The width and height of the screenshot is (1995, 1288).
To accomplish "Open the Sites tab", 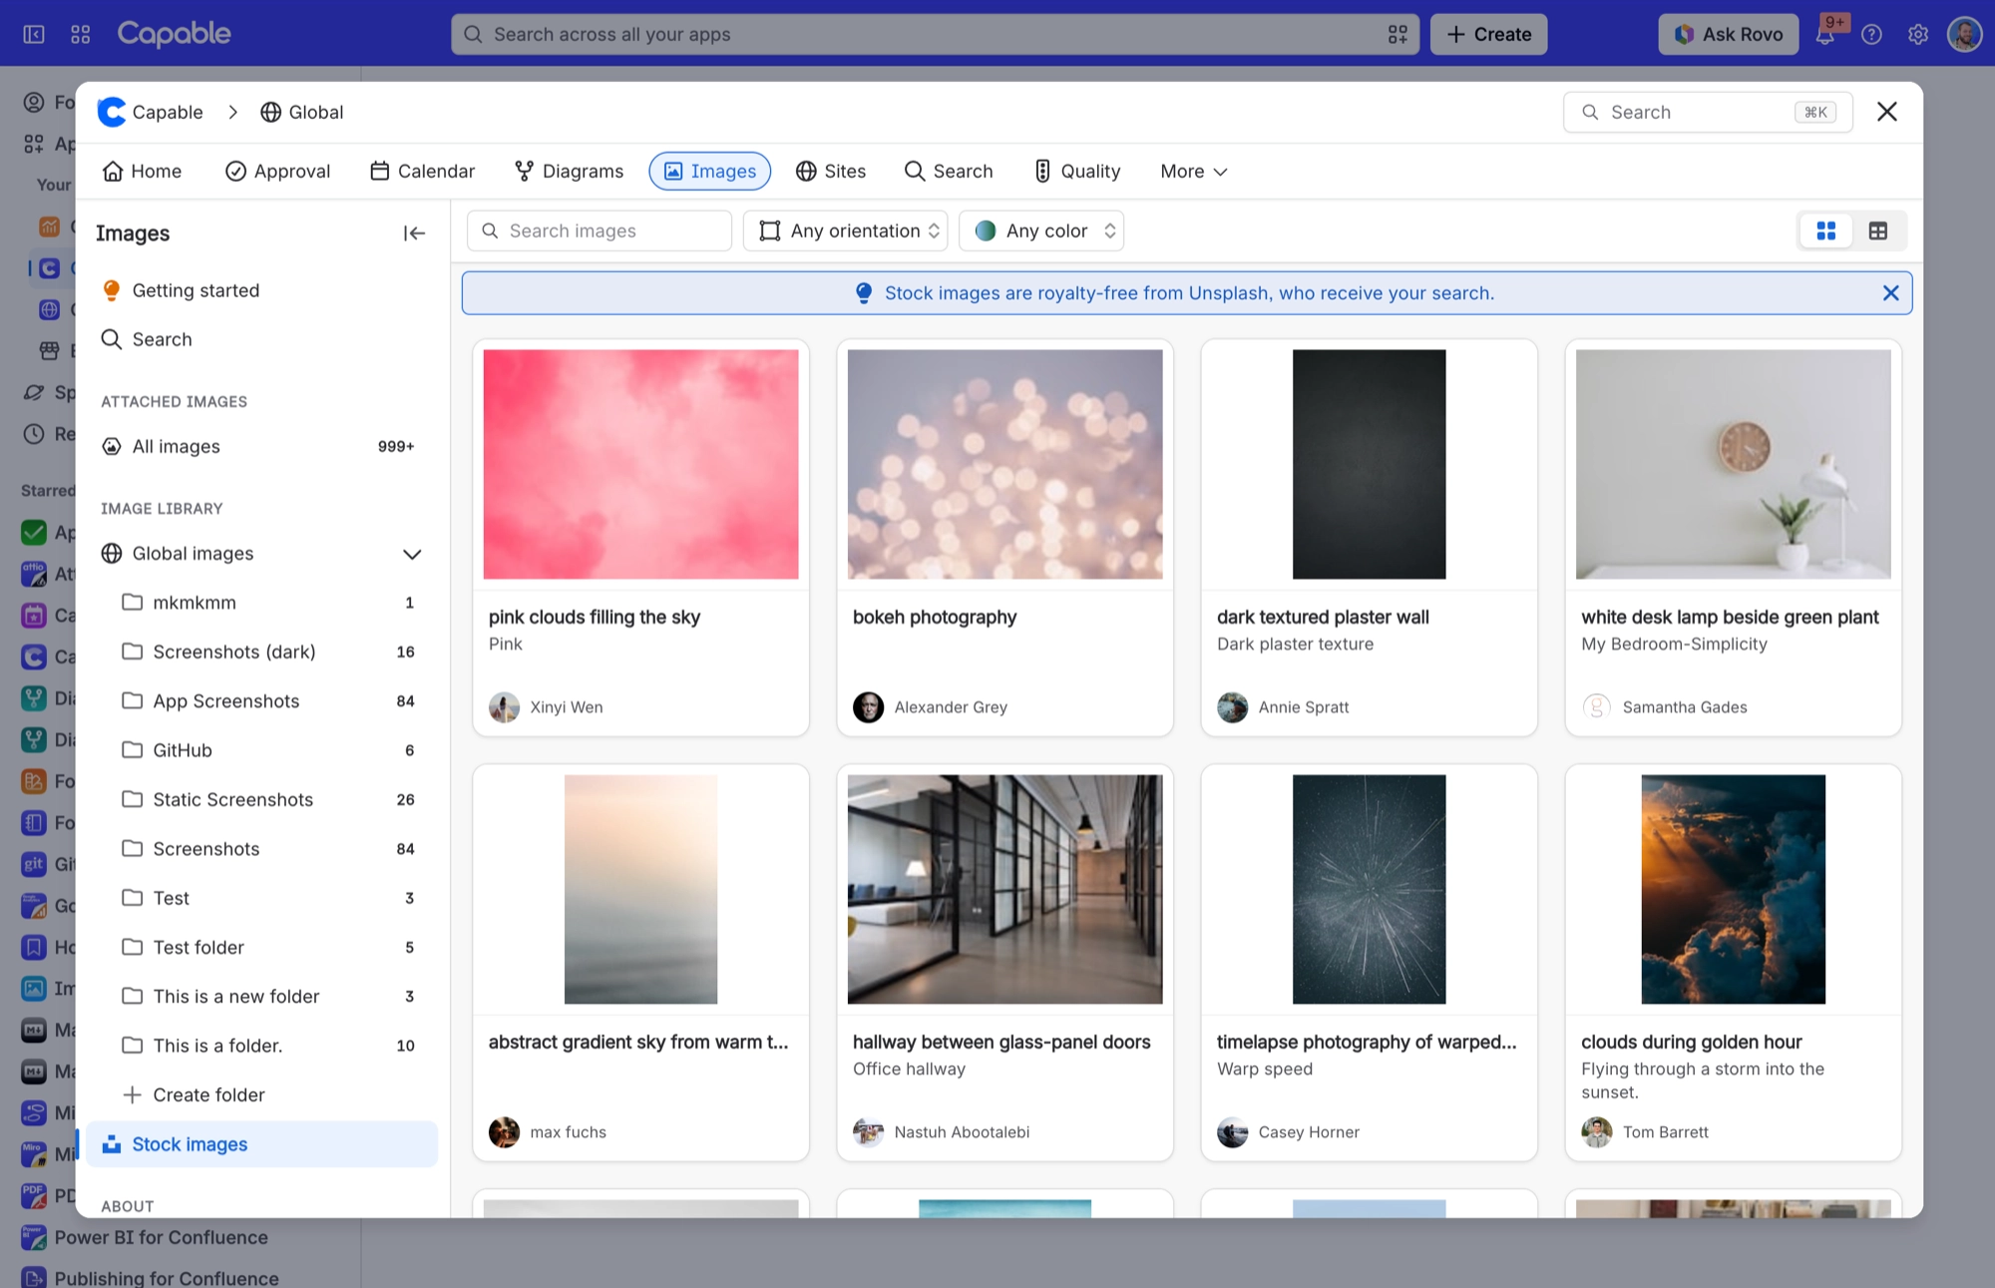I will pos(831,172).
